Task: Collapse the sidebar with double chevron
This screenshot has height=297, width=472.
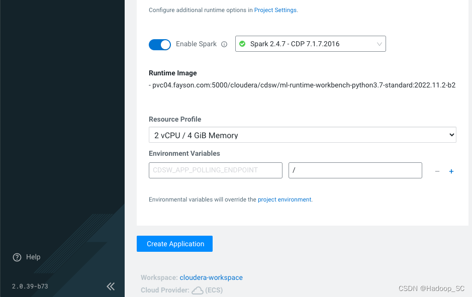Action: pos(111,286)
